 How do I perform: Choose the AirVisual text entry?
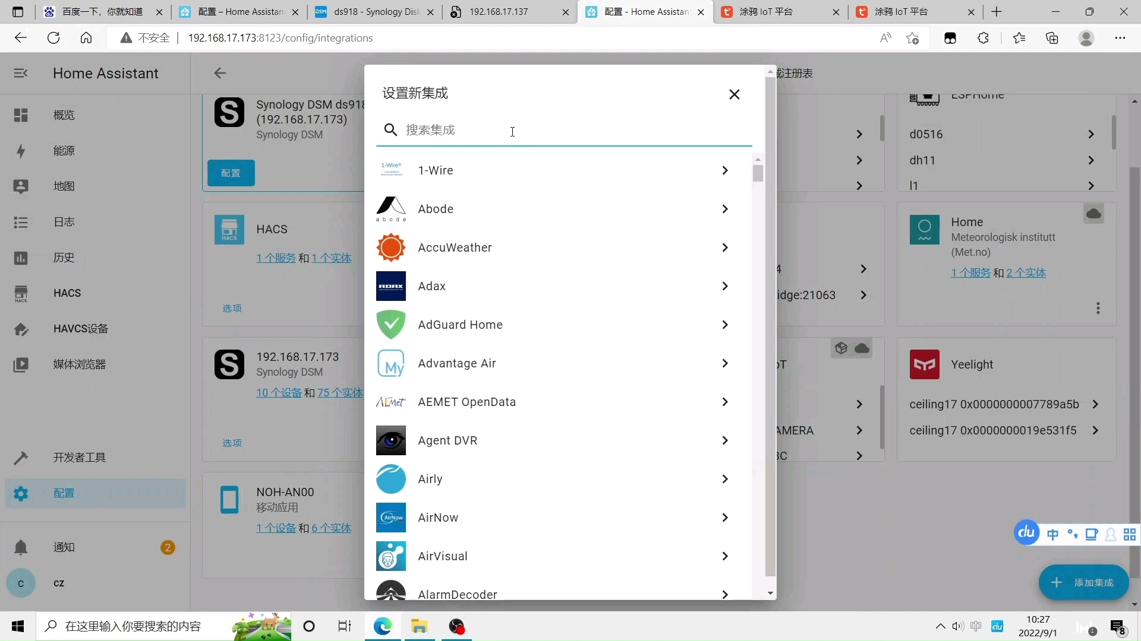coord(443,556)
